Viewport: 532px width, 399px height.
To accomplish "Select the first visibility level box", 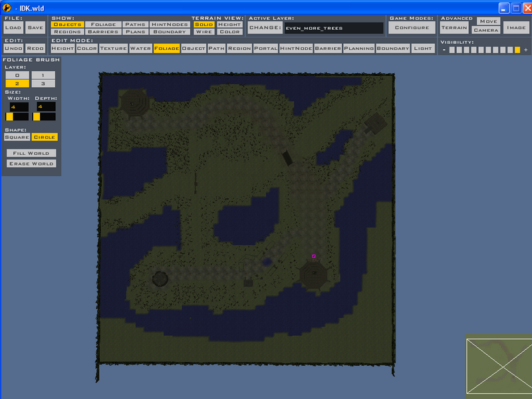I will click(x=452, y=50).
